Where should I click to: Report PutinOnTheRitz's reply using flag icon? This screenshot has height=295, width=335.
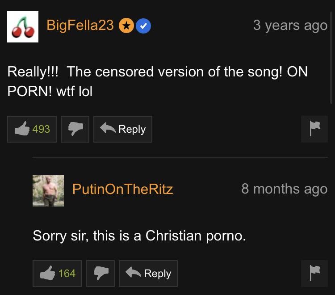[314, 274]
